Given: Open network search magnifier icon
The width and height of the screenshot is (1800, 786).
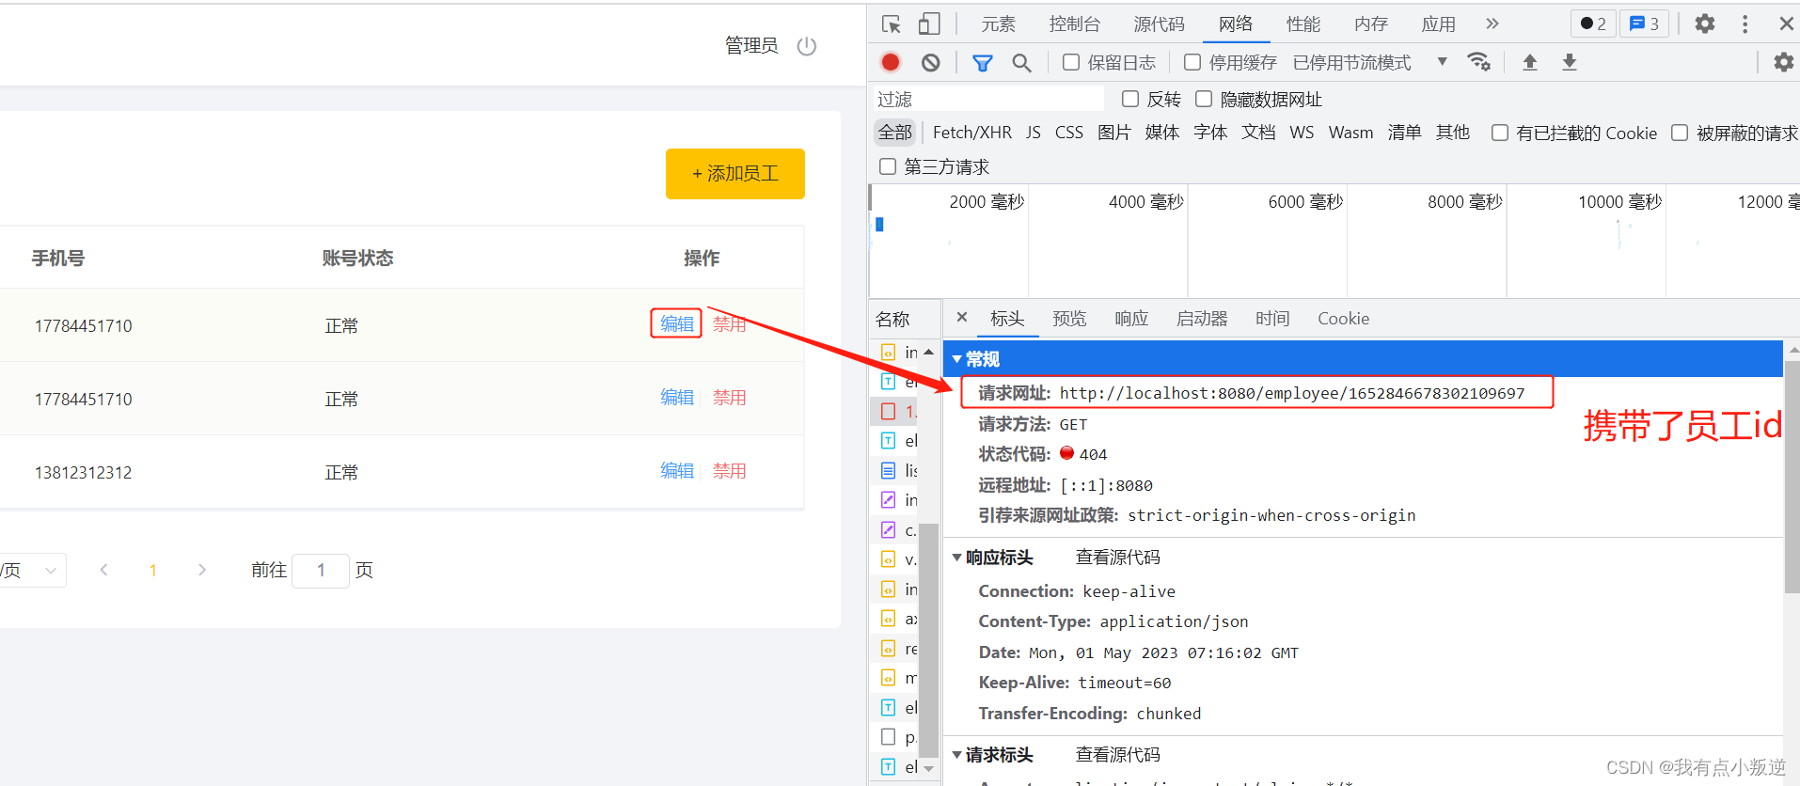Looking at the screenshot, I should tap(1021, 63).
